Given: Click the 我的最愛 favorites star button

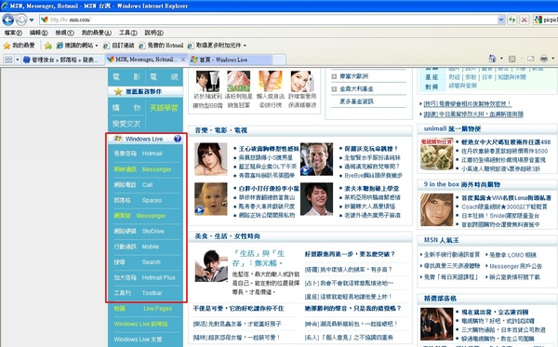Looking at the screenshot, I should 19,46.
